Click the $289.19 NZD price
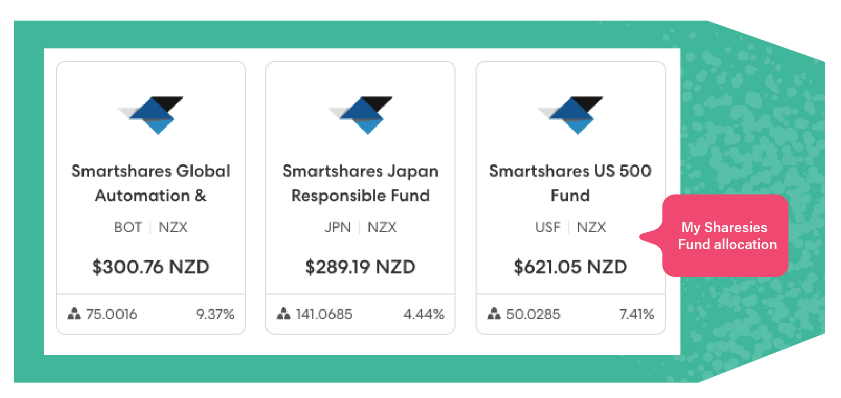Image resolution: width=841 pixels, height=398 pixels. tap(360, 267)
